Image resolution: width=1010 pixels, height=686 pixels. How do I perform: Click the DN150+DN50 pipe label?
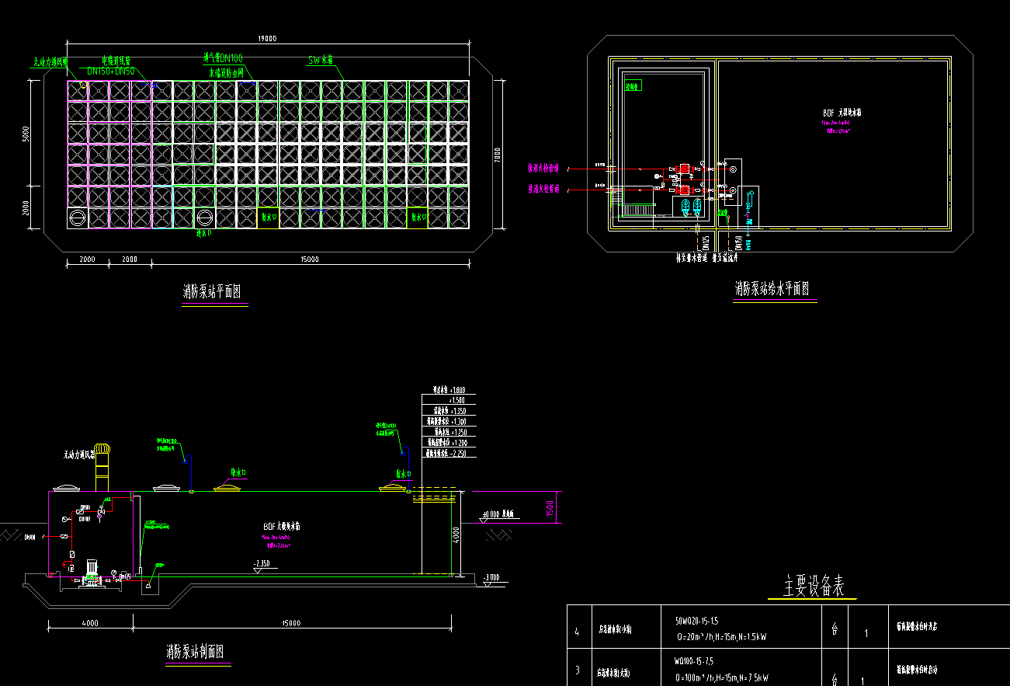111,71
